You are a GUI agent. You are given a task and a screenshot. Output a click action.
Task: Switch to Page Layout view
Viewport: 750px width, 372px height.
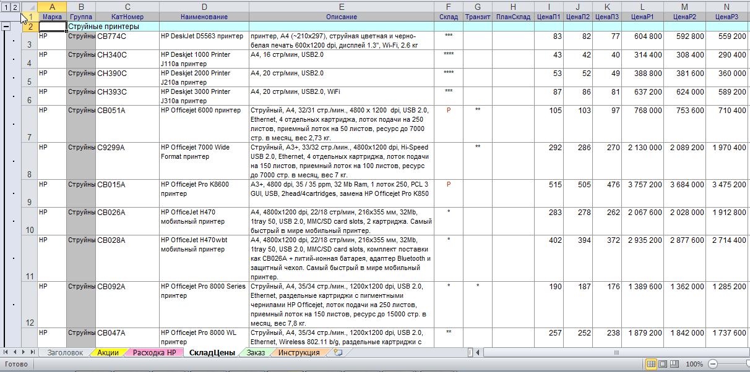click(663, 365)
